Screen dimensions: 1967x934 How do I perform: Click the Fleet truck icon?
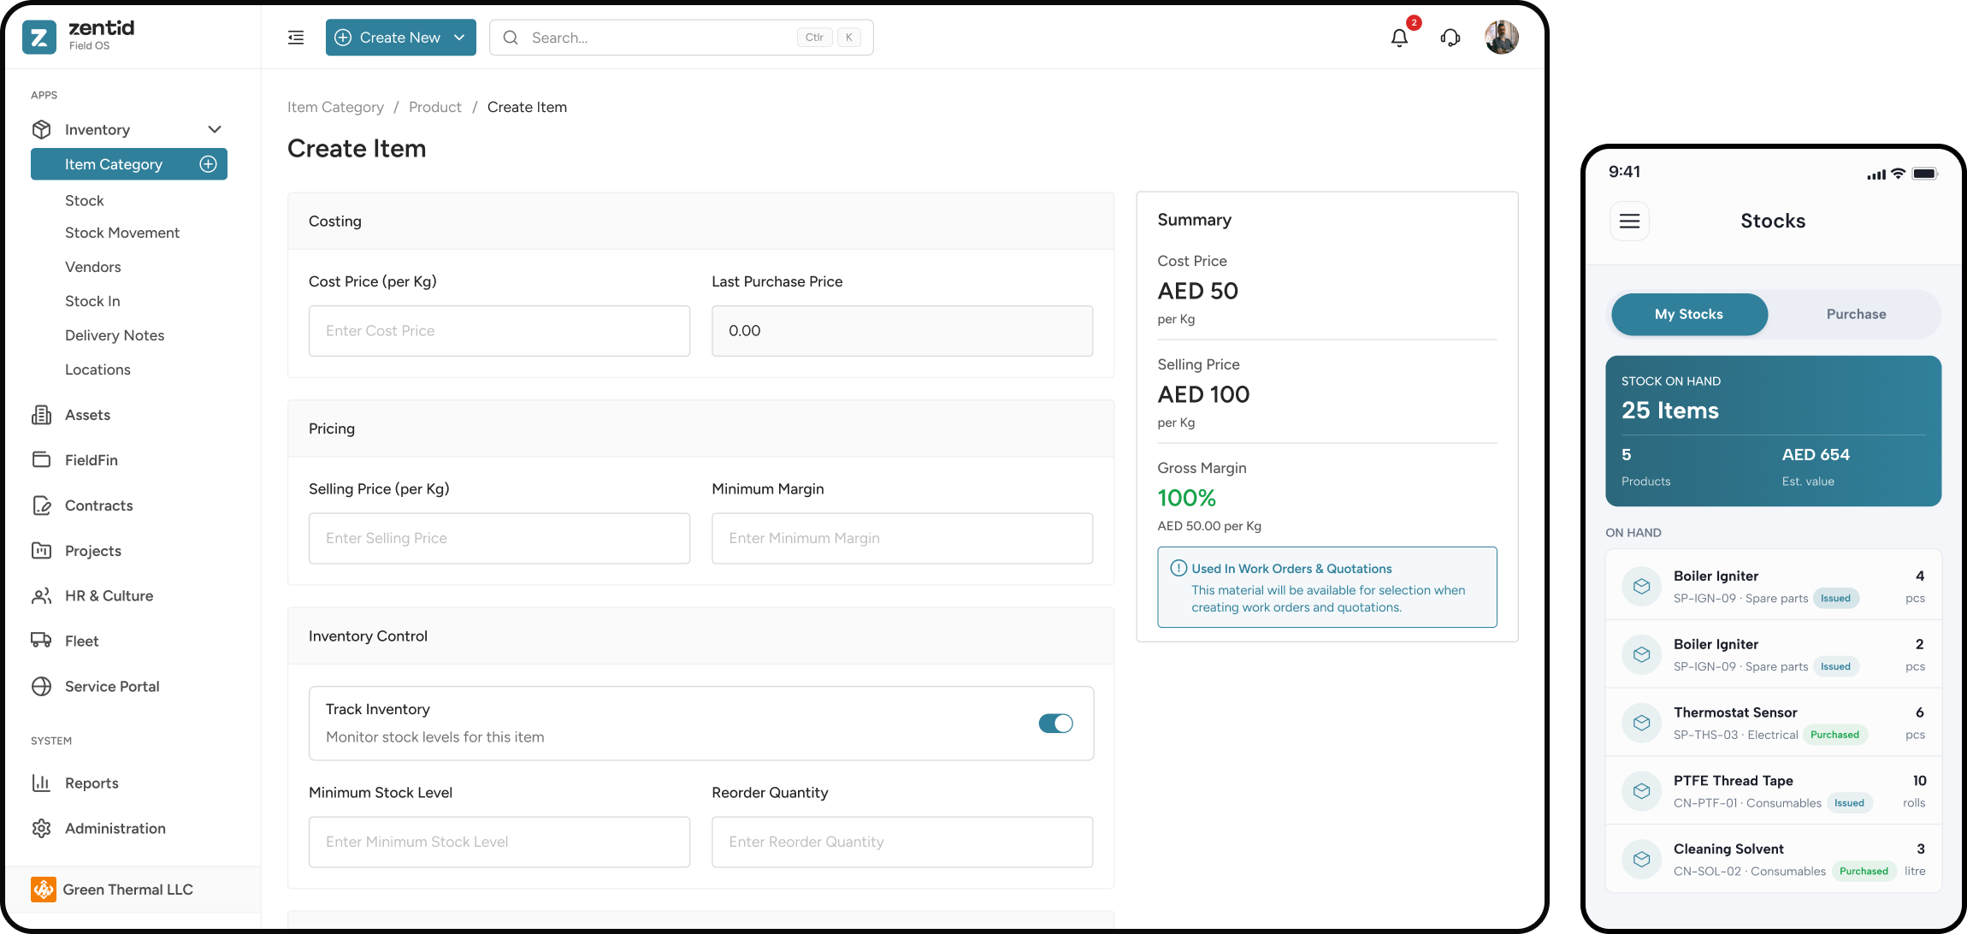click(41, 641)
